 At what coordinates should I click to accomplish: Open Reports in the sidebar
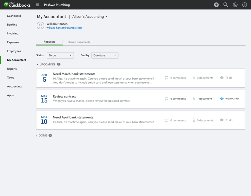(12, 69)
